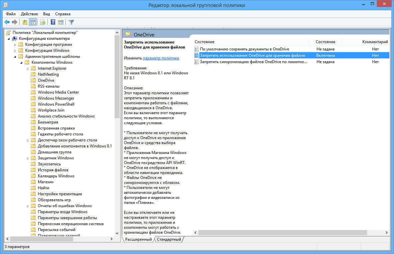This screenshot has width=394, height=254.
Task: Collapse the Административные шаблоны tree node
Action: coord(15,56)
